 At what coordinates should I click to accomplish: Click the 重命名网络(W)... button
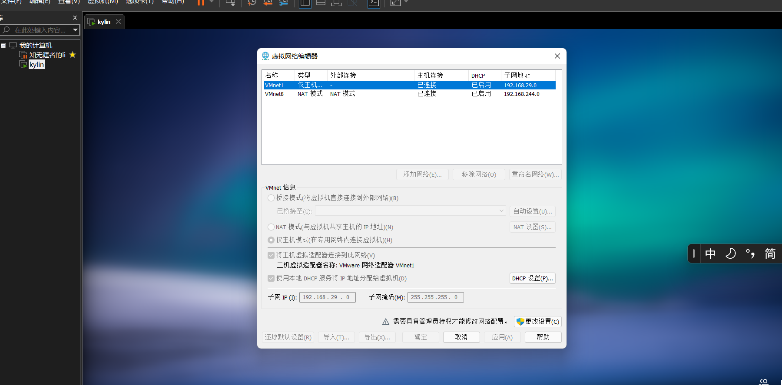coord(535,174)
